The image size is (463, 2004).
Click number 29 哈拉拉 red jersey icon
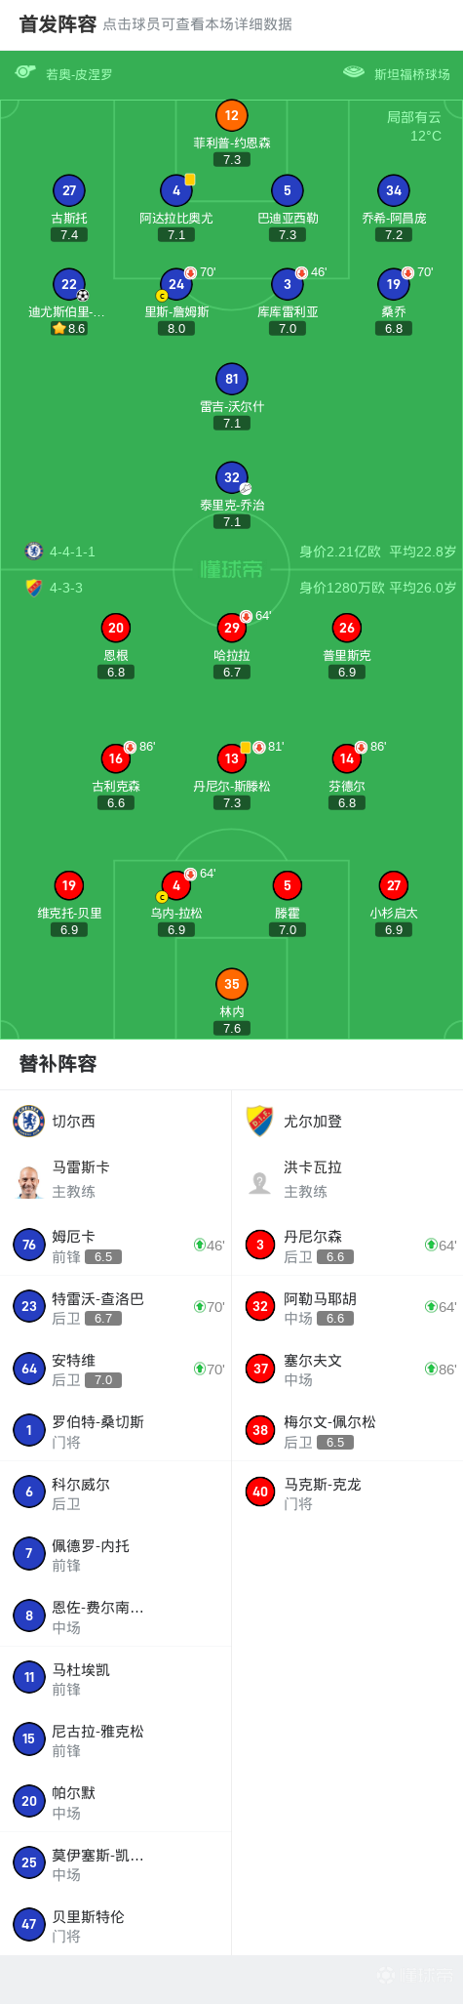point(231,628)
